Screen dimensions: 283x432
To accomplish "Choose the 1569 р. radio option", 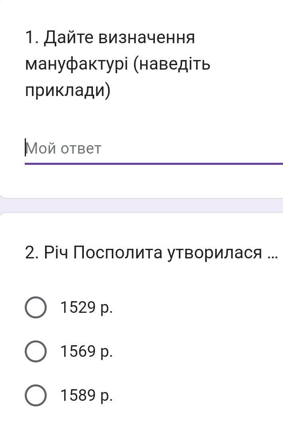I will pyautogui.click(x=36, y=351).
